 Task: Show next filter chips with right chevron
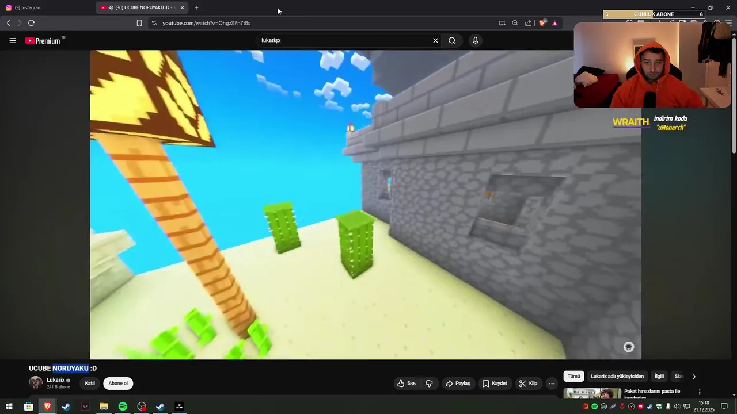(694, 377)
